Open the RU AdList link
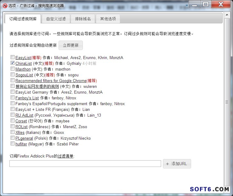This screenshot has width=233, height=196. coord(24,115)
